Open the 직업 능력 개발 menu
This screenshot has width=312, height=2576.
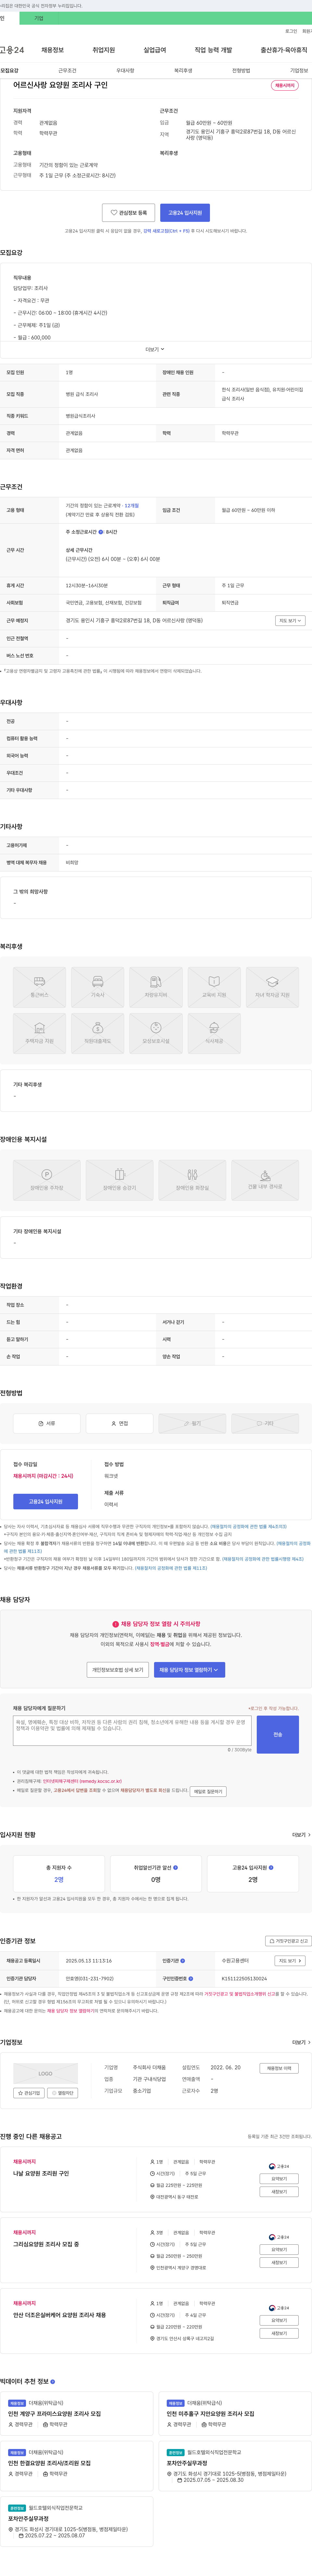coord(213,50)
